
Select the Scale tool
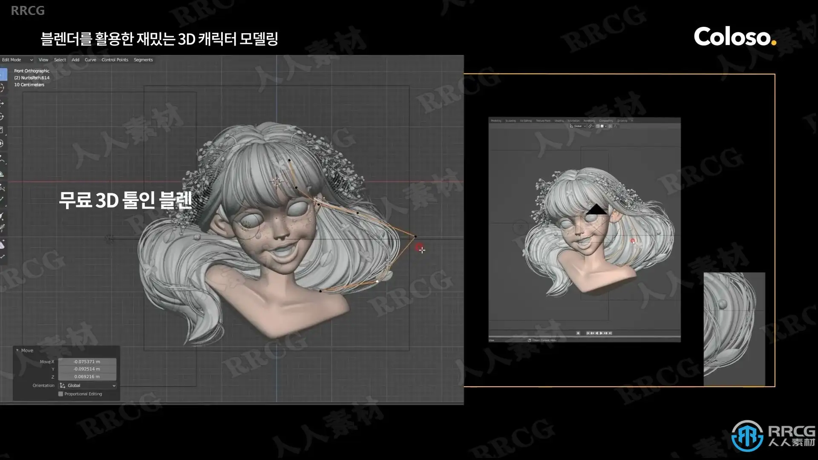pyautogui.click(x=2, y=130)
